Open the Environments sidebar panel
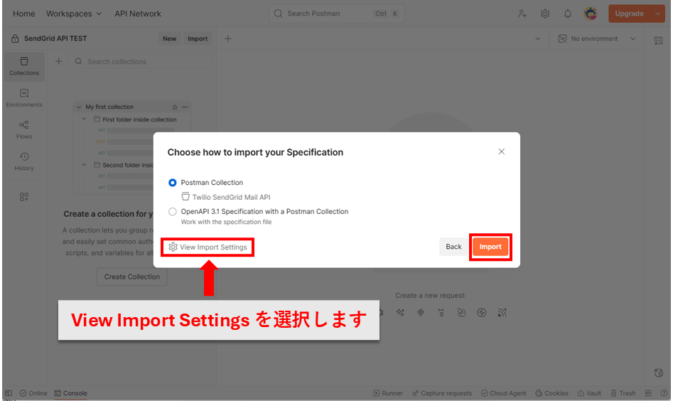 [24, 97]
